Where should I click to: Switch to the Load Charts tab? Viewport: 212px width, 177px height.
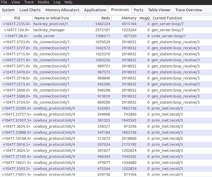30,10
